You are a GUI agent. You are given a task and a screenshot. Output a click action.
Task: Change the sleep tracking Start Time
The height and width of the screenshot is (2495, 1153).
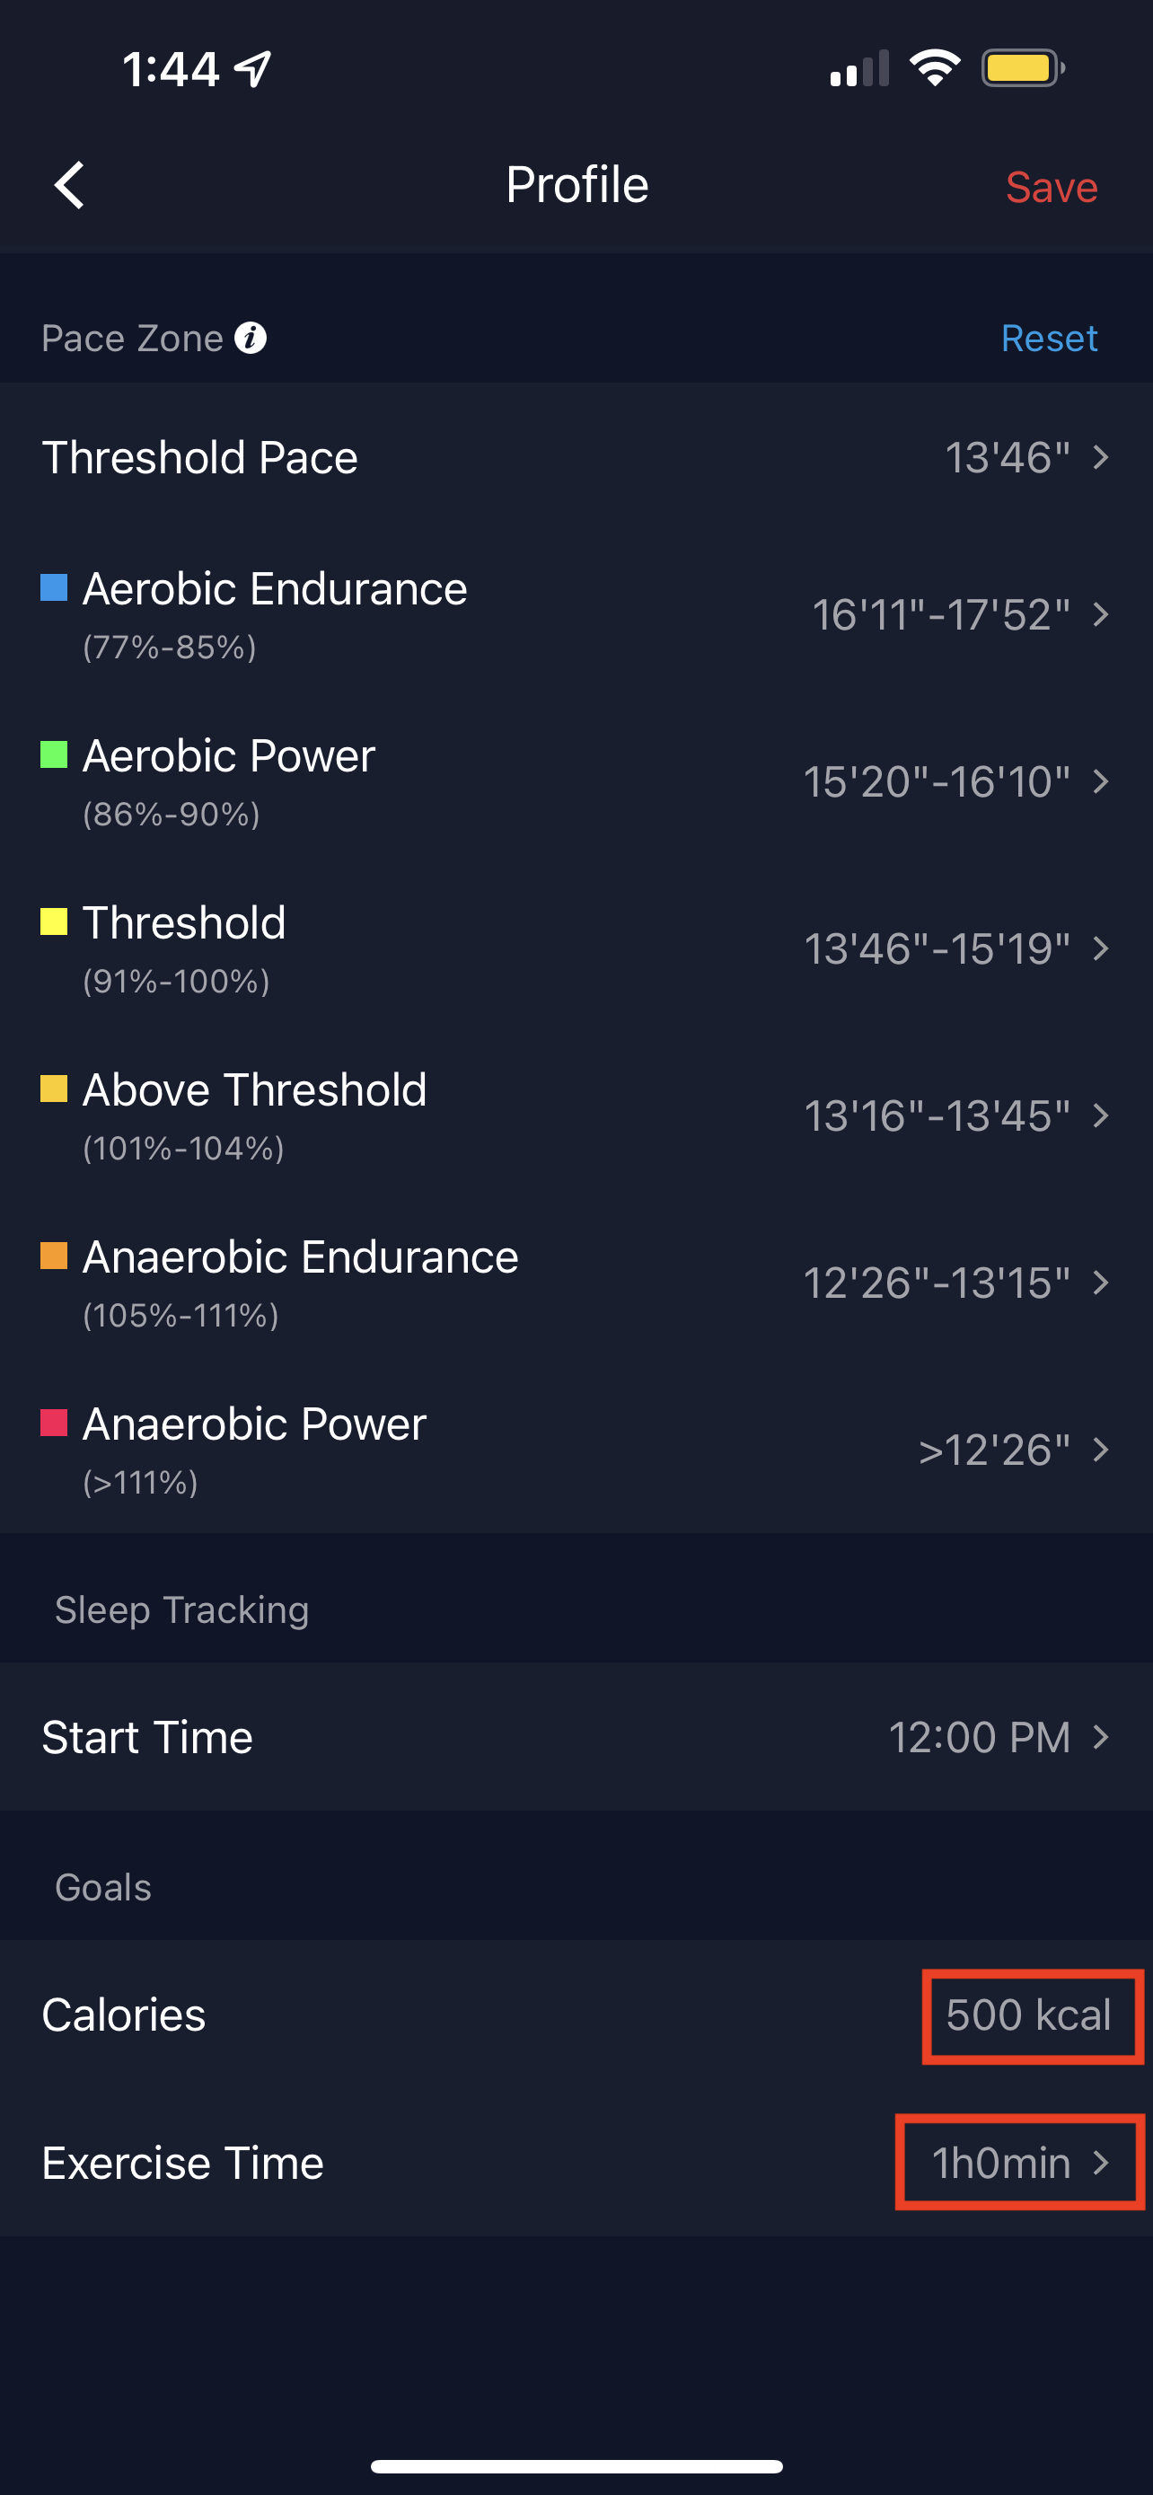[576, 1737]
